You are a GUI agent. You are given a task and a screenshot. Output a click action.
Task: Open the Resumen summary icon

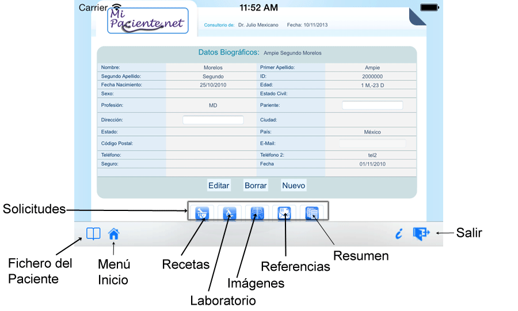(312, 214)
